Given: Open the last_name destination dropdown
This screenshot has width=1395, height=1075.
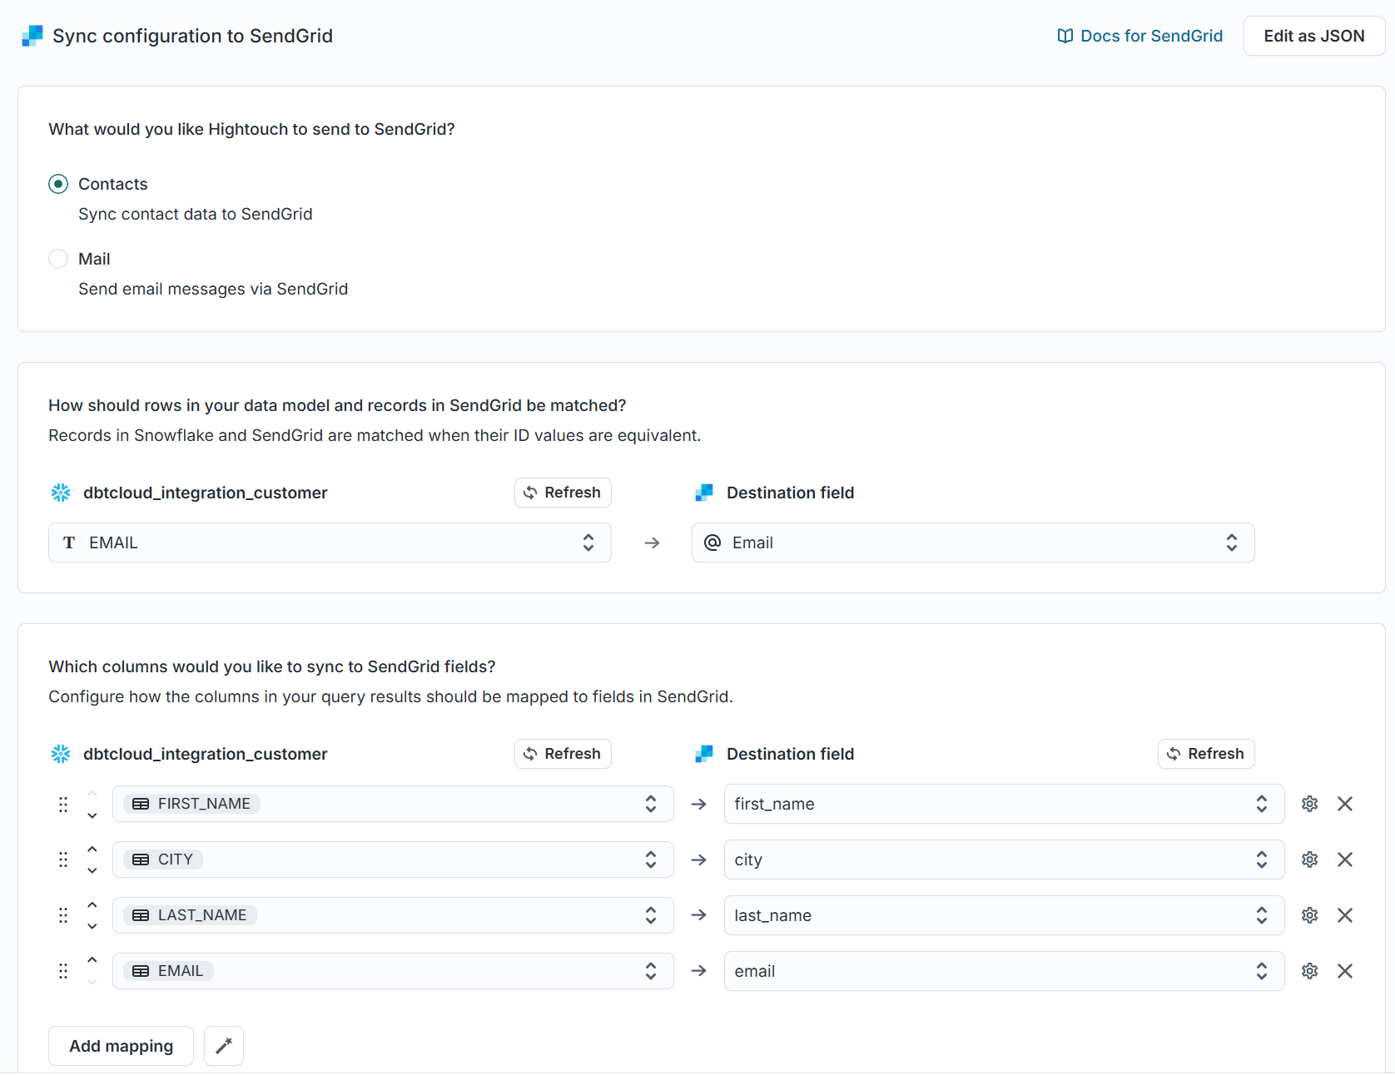Looking at the screenshot, I should coord(1004,915).
